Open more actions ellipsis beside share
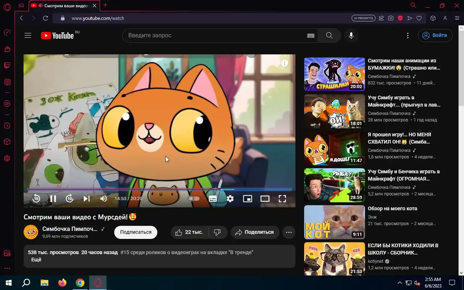464x290 pixels. pyautogui.click(x=289, y=232)
